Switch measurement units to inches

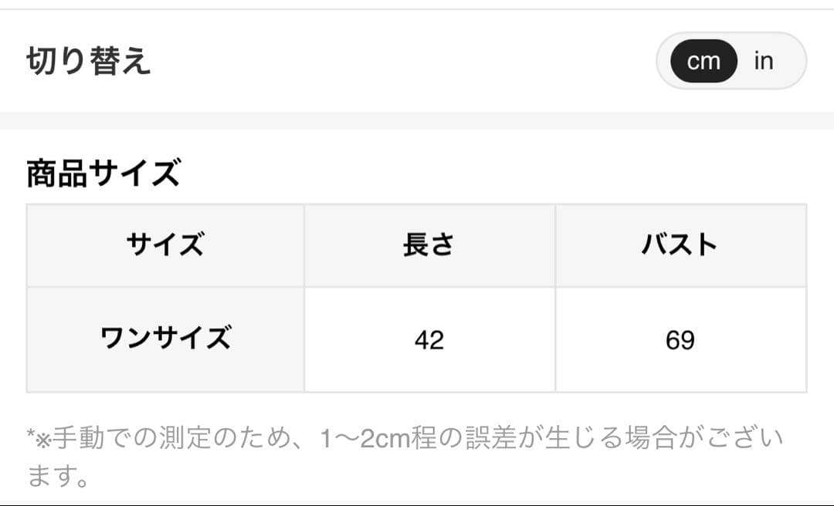click(764, 61)
